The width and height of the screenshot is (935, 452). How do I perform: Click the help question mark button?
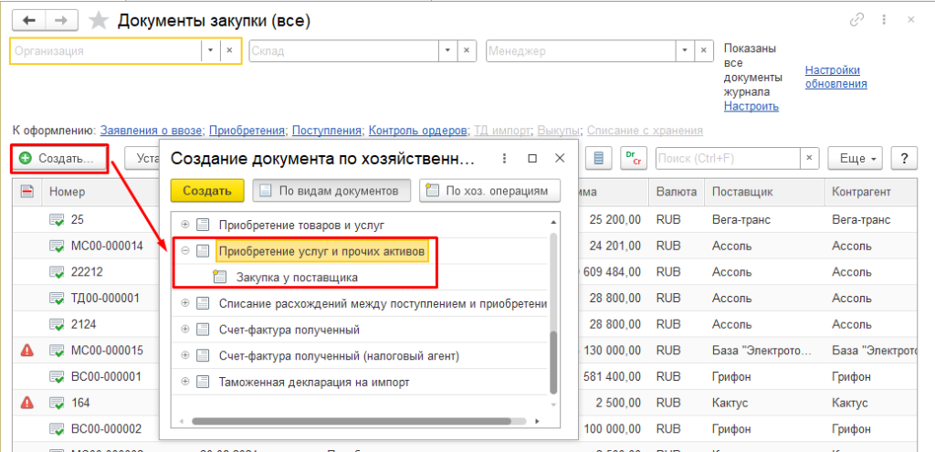pos(904,159)
